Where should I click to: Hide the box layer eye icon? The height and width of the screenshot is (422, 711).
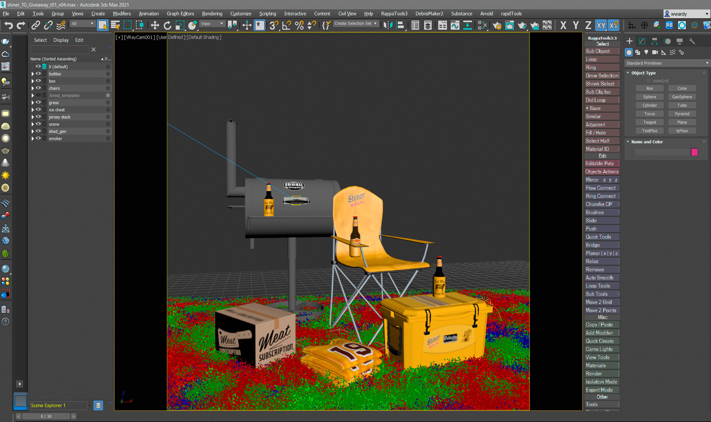pos(38,81)
